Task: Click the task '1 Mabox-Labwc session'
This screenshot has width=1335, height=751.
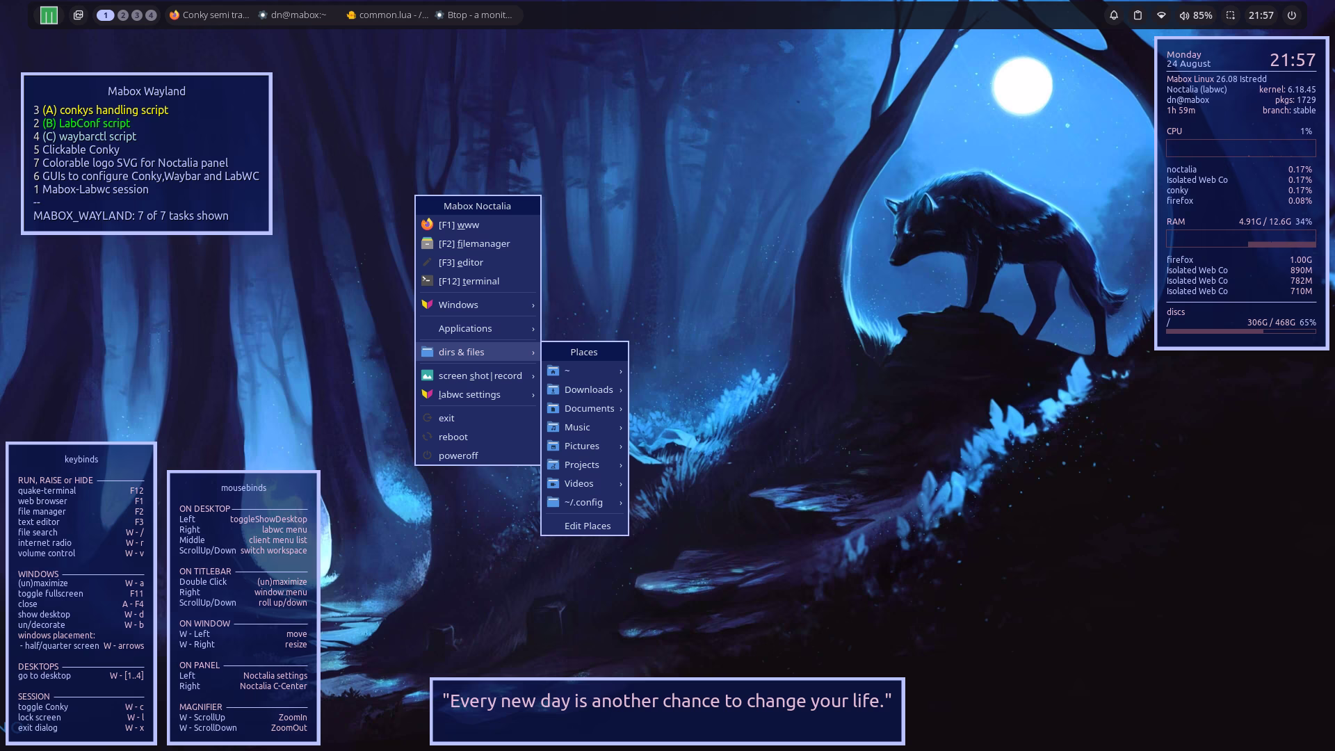Action: click(x=91, y=189)
